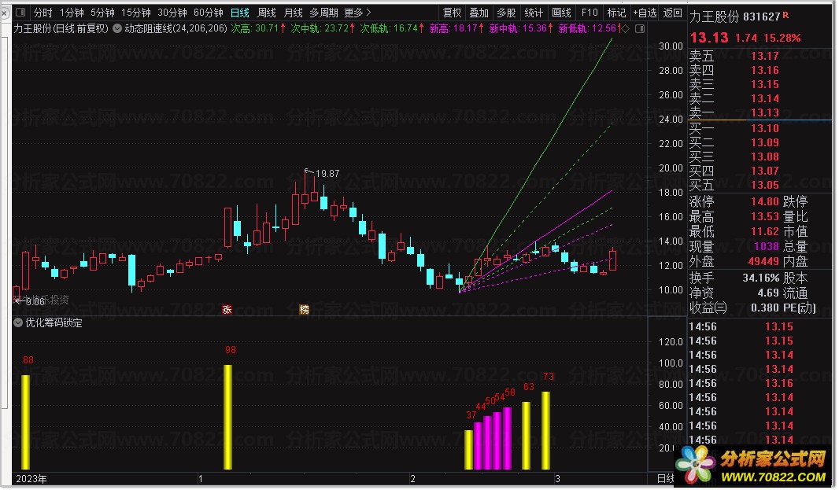
Task: Select the 卖二 ask price 13.14
Action: coord(765,98)
